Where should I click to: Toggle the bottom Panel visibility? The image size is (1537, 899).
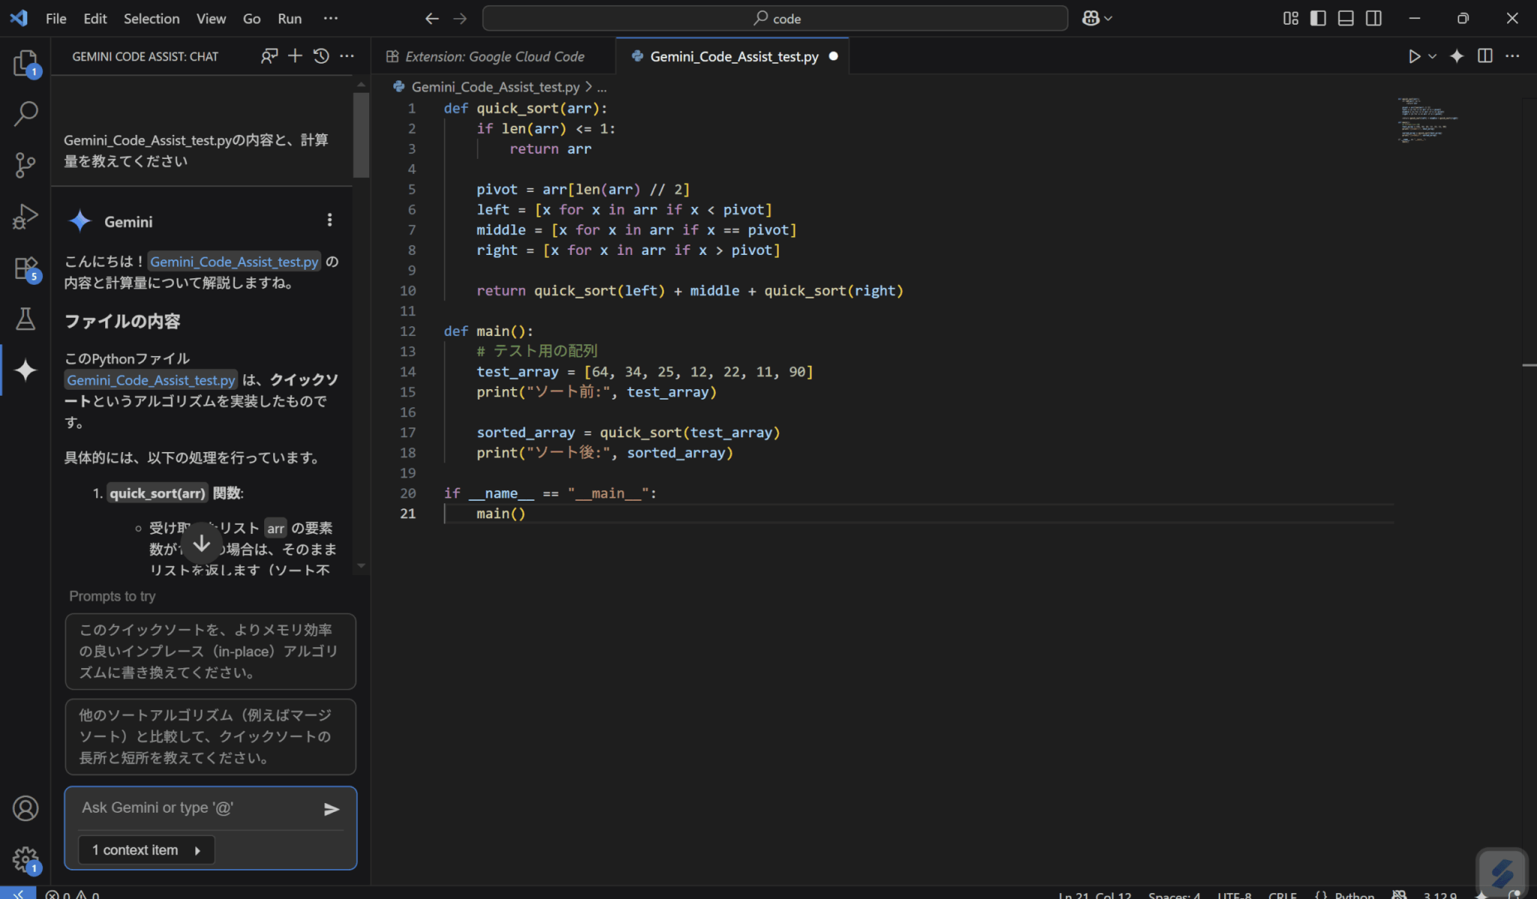click(x=1346, y=18)
